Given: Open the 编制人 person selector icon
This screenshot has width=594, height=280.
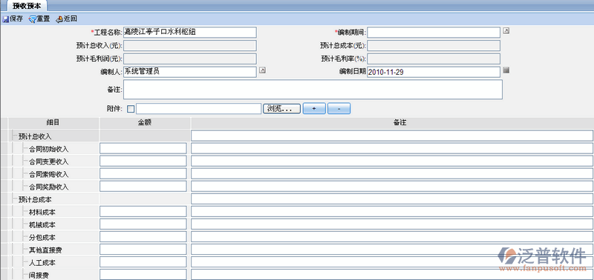Looking at the screenshot, I should click(262, 70).
